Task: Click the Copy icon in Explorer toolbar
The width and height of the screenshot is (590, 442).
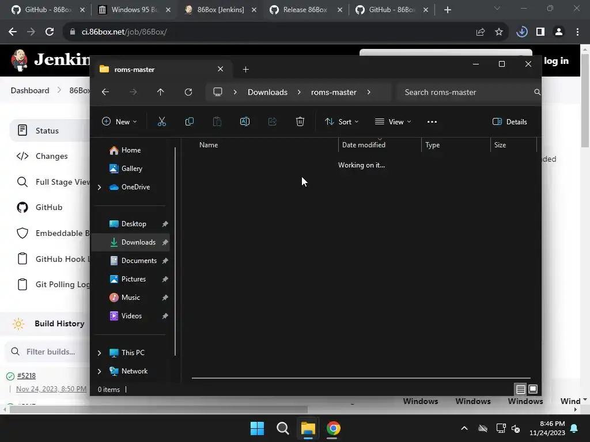Action: click(189, 121)
